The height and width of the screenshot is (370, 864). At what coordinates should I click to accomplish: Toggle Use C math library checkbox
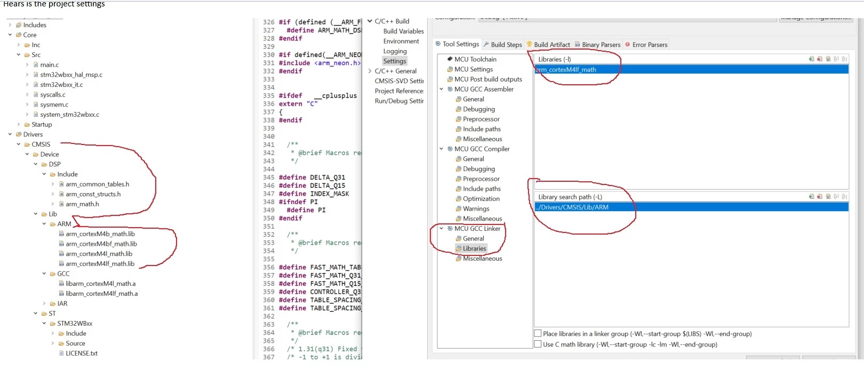538,344
